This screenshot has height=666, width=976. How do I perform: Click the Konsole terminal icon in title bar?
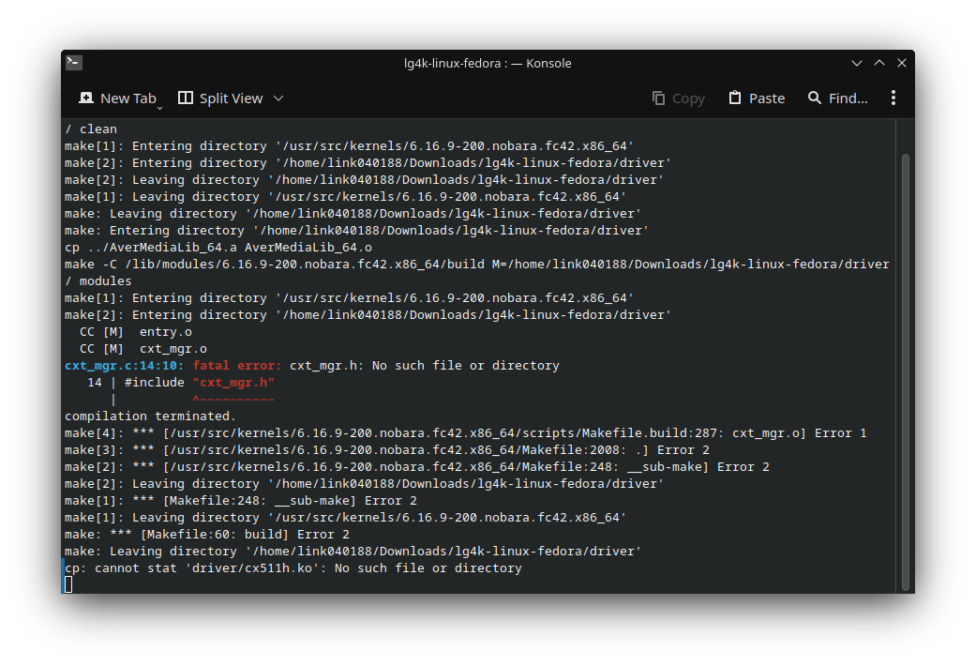(x=74, y=63)
